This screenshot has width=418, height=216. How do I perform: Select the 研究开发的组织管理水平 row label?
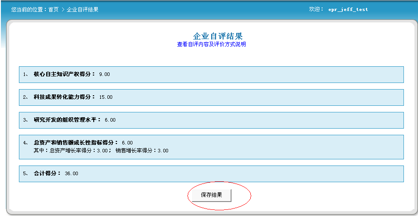click(67, 120)
